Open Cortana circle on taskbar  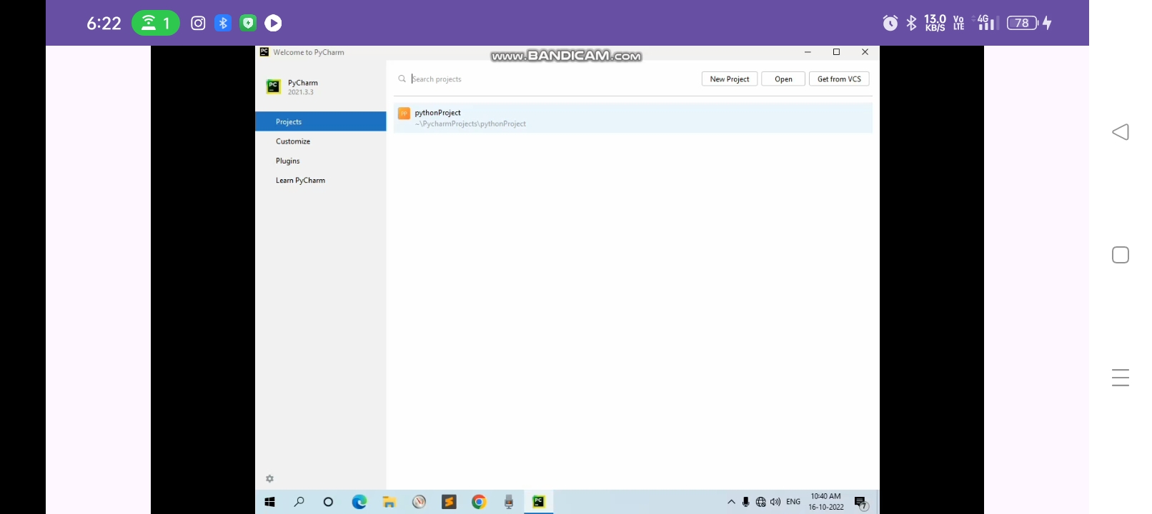click(328, 502)
